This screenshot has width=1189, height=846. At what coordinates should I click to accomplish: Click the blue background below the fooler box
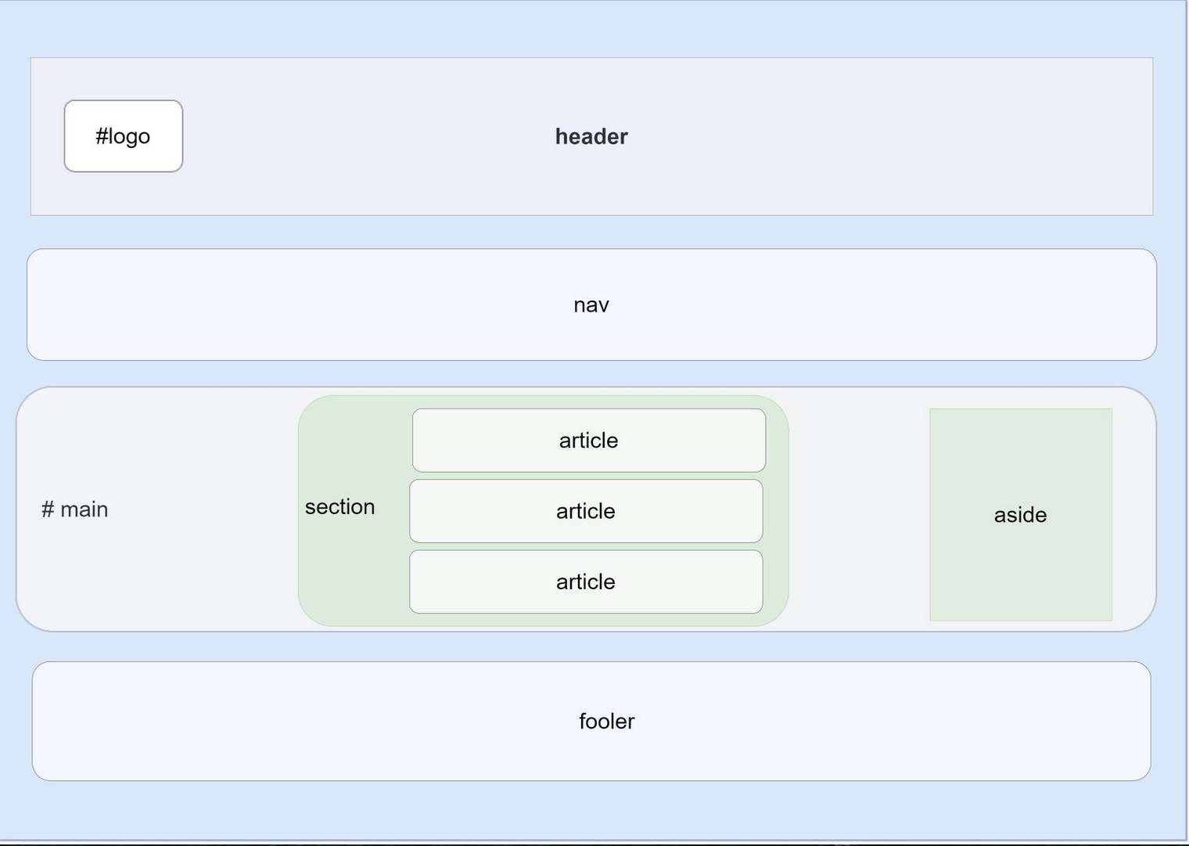591,810
